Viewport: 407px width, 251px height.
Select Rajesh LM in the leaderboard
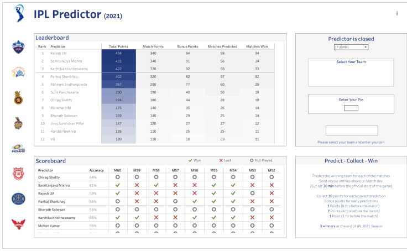[x=59, y=53]
